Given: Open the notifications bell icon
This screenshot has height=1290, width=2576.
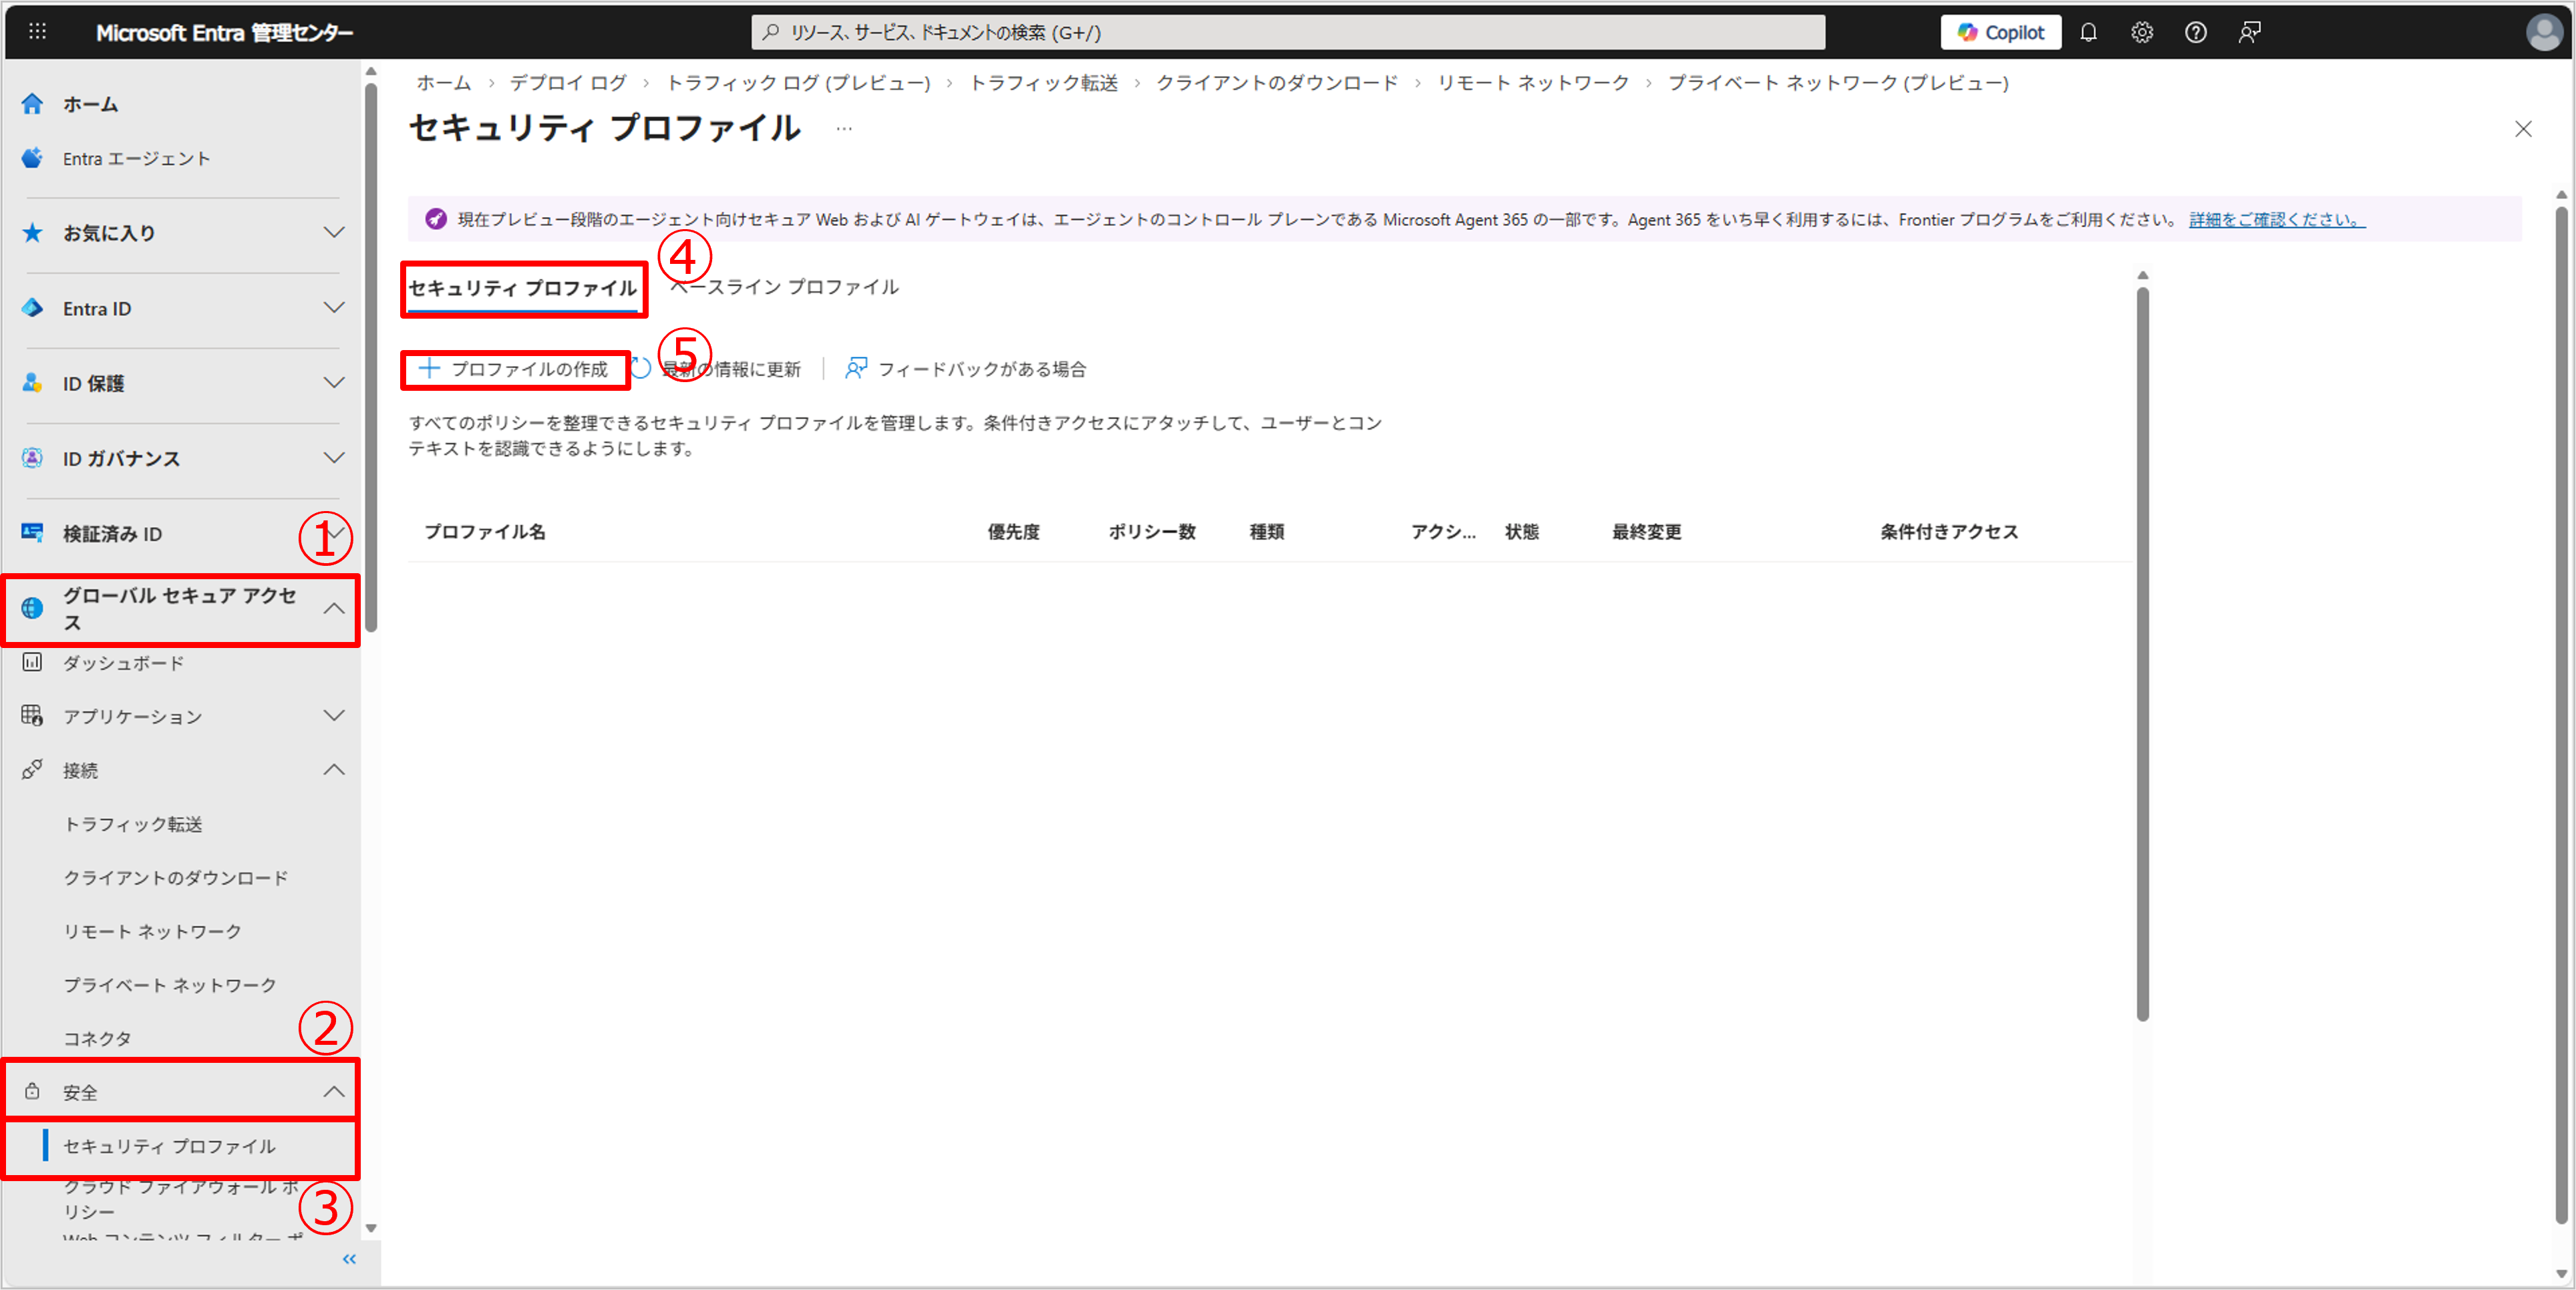Looking at the screenshot, I should pos(2088,32).
